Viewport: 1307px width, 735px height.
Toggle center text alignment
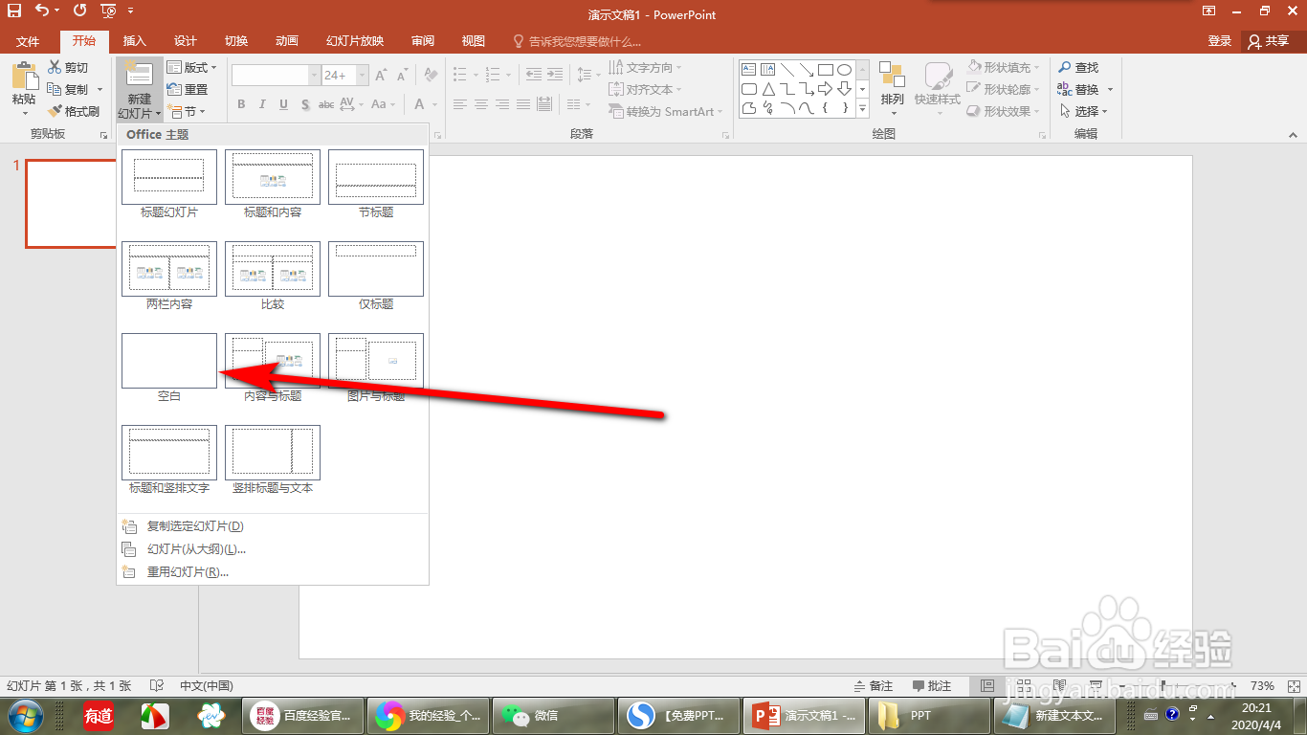(x=481, y=104)
